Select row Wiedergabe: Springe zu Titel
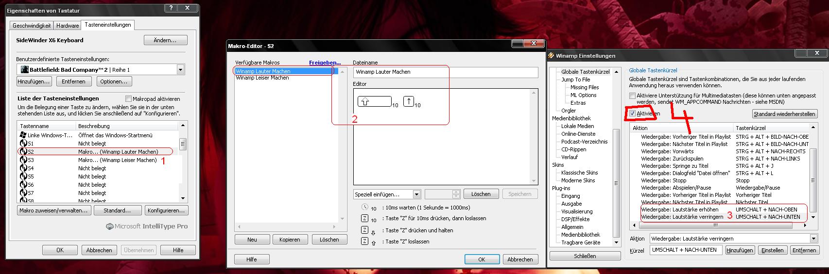This screenshot has height=274, width=829. coord(720,166)
